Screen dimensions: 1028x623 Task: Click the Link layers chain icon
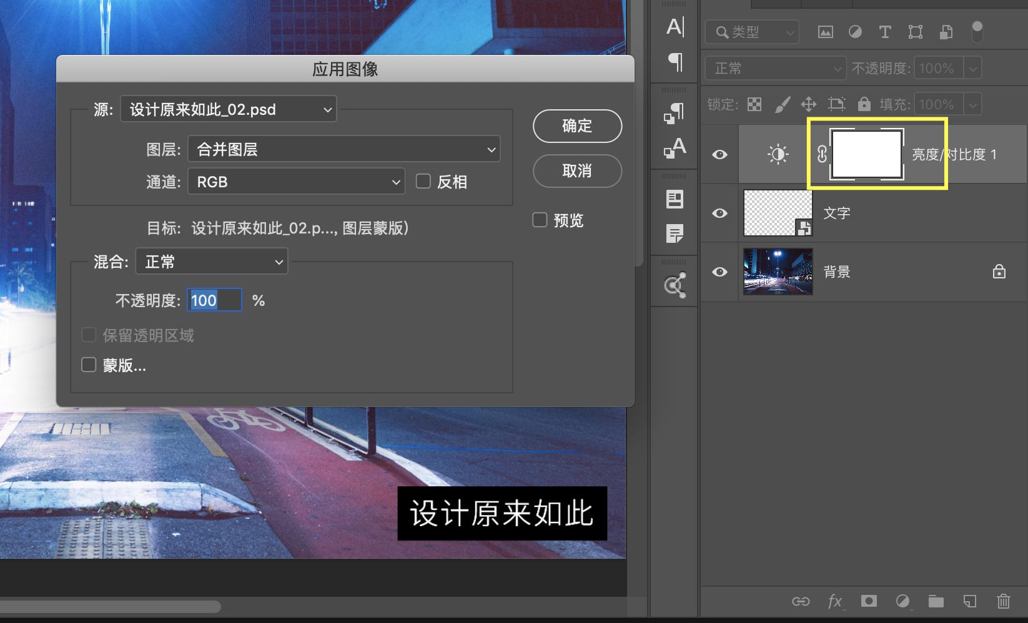pyautogui.click(x=801, y=602)
